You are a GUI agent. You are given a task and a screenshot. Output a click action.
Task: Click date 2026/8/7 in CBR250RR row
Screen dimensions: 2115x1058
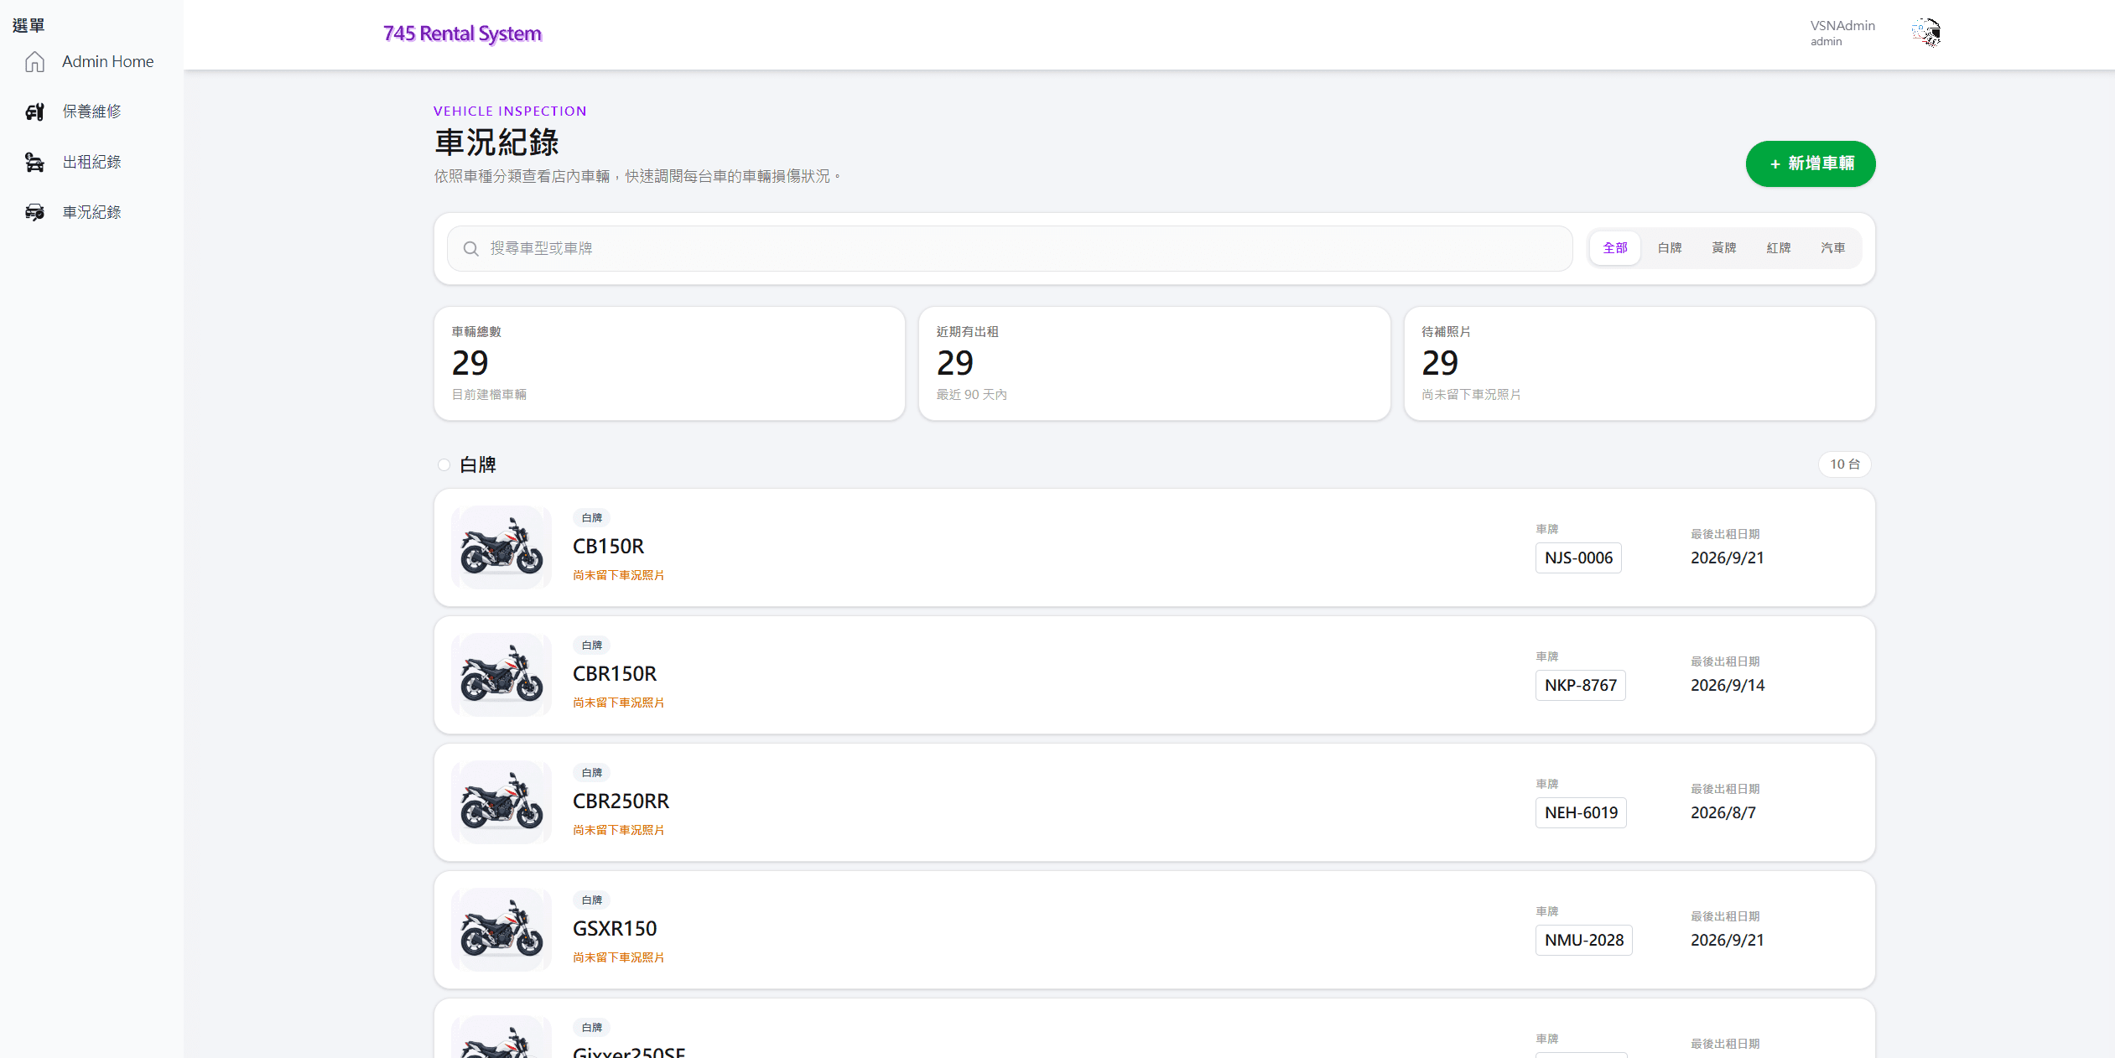point(1723,813)
